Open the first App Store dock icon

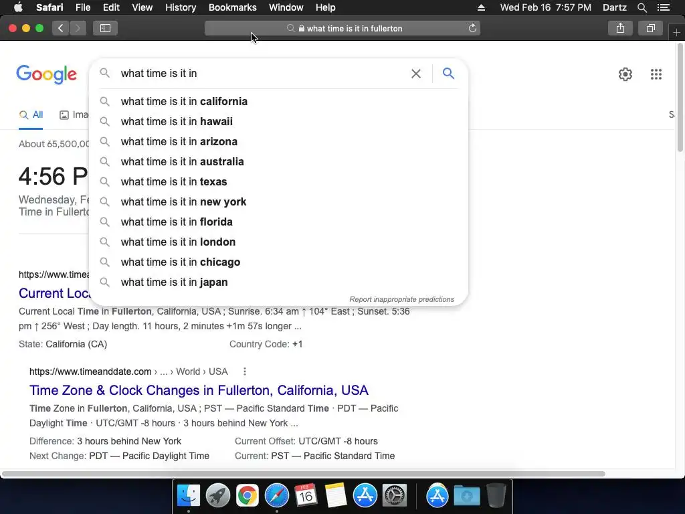pos(365,496)
